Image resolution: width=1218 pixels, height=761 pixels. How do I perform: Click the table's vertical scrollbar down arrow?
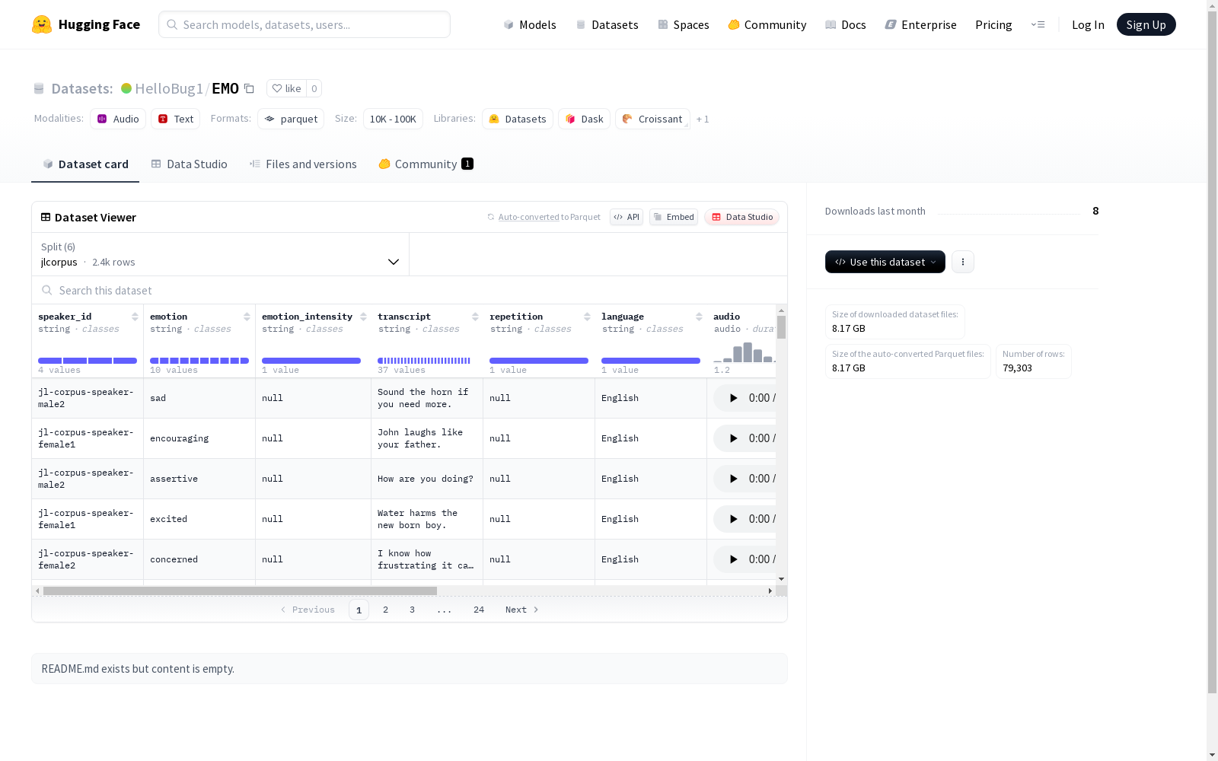(x=781, y=579)
